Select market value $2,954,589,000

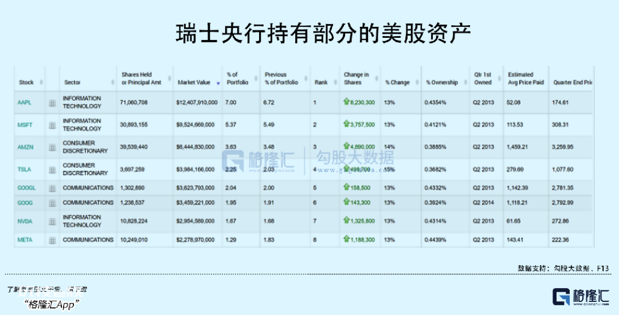tap(195, 221)
